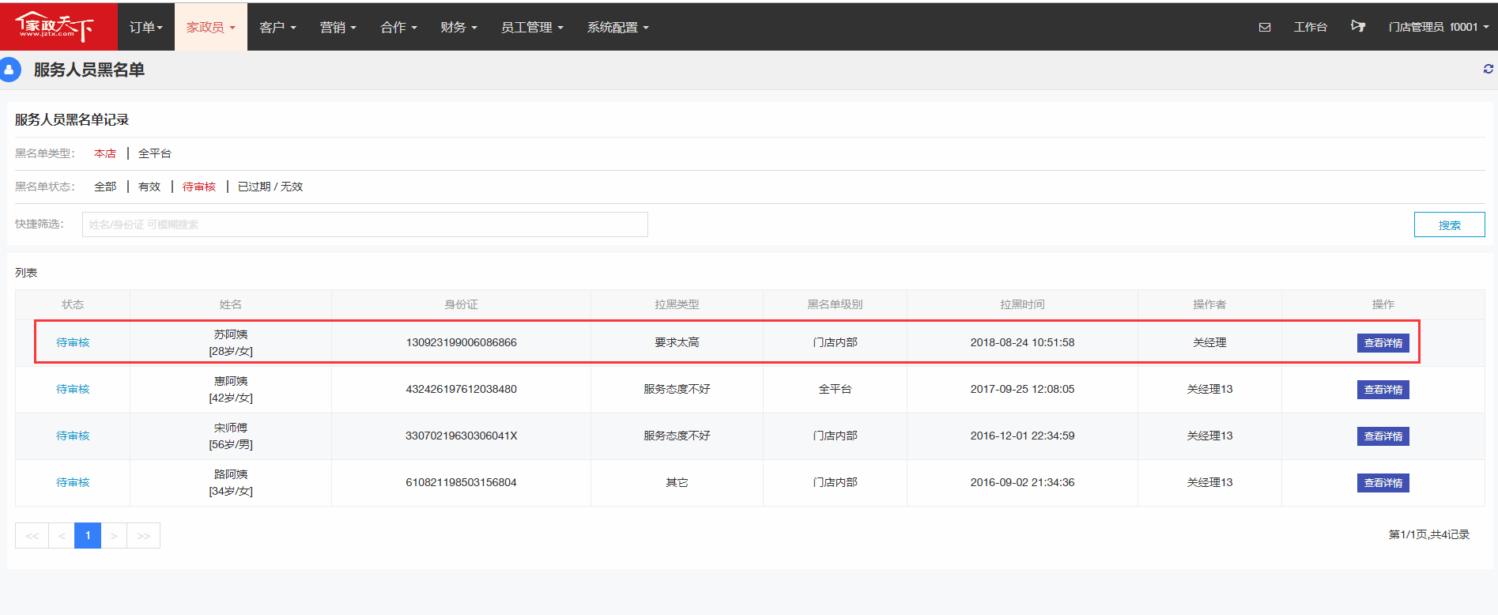The width and height of the screenshot is (1498, 615).
Task: Expand the 员工管理 menu
Action: point(532,27)
